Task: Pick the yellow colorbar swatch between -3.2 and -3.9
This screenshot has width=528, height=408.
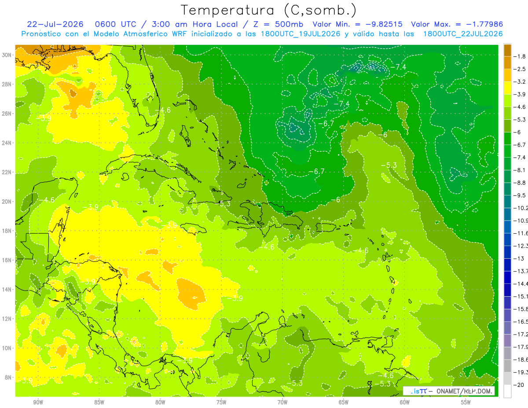Action: [x=507, y=88]
